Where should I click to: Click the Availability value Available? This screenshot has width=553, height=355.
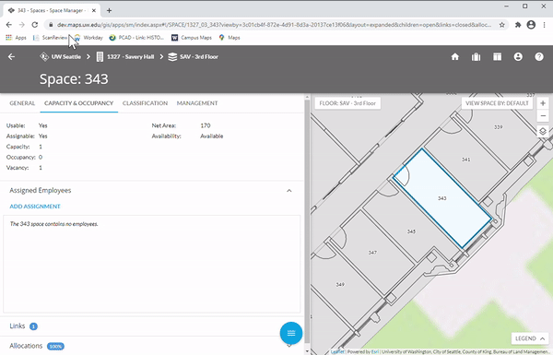pos(212,136)
